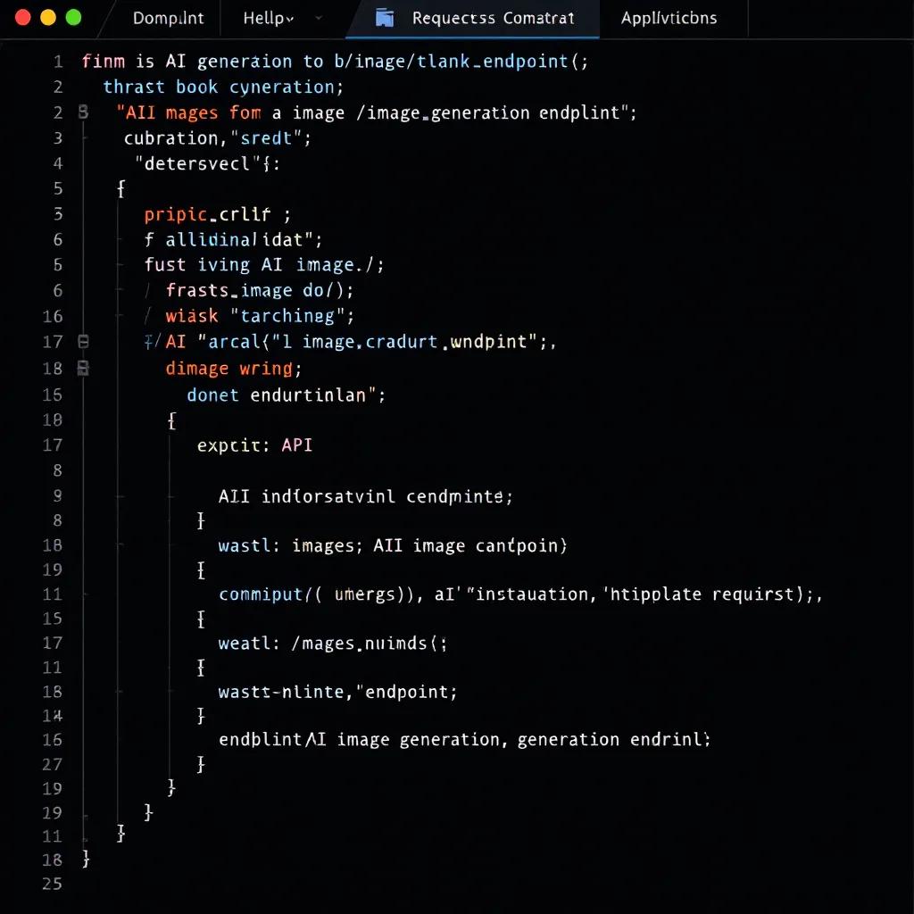This screenshot has width=914, height=914.
Task: Click the pripic_crlif code line
Action: pos(218,214)
